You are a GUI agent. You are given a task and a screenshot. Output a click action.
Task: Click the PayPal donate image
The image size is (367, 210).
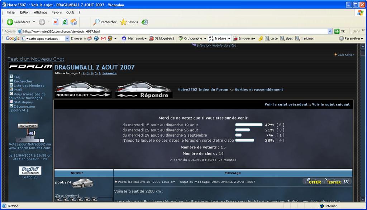[x=30, y=171]
